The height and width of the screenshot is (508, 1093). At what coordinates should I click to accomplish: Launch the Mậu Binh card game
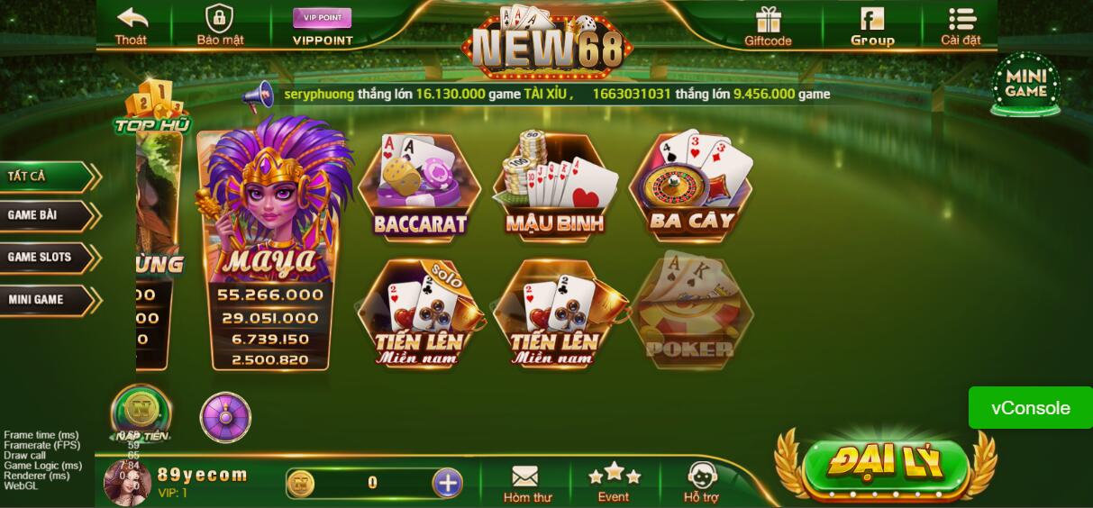coord(555,187)
